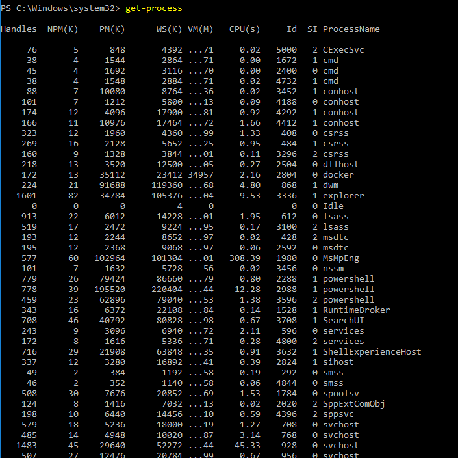Image resolution: width=458 pixels, height=458 pixels.
Task: Click the PS C:\Windows\system32 prompt
Action: click(60, 8)
